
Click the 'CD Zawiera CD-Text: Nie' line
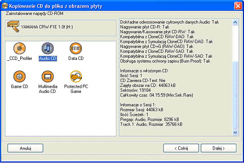[143, 81]
